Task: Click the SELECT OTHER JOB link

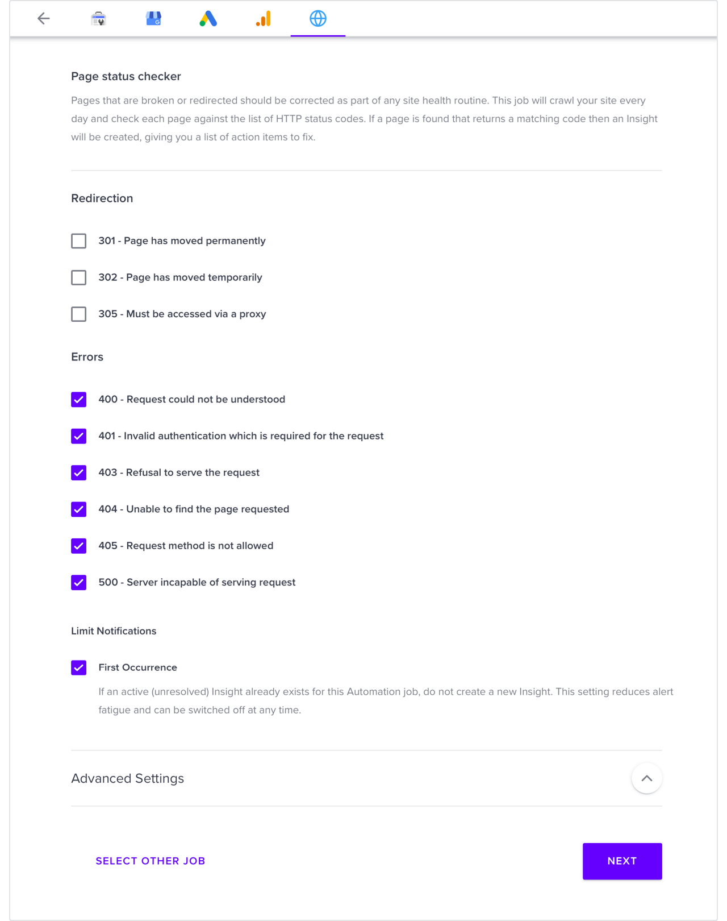Action: pos(151,861)
